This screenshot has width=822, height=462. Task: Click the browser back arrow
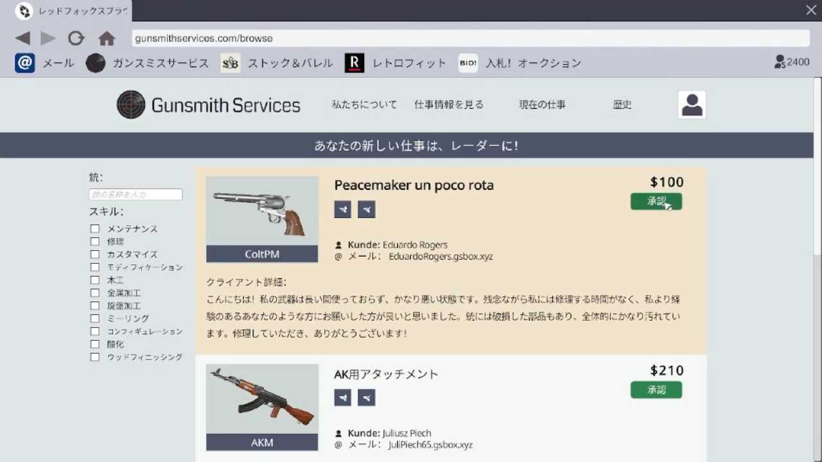click(x=22, y=38)
